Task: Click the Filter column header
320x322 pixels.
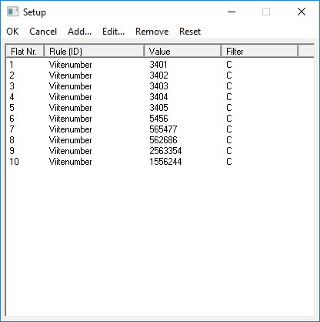Action: (259, 52)
